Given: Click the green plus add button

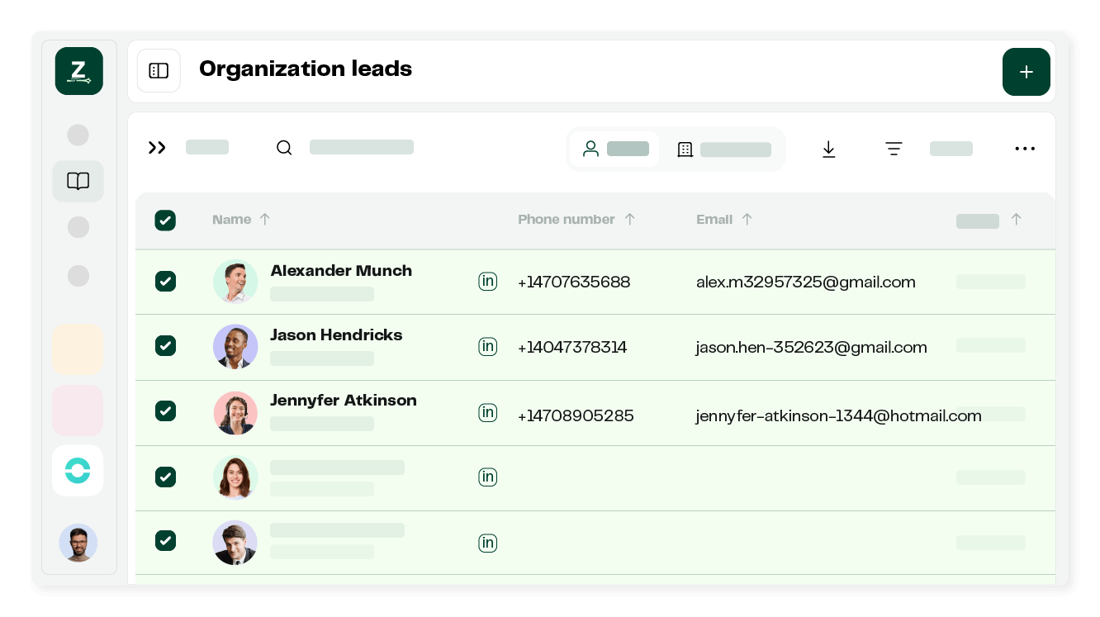Looking at the screenshot, I should pyautogui.click(x=1026, y=72).
